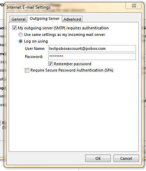
Task: Untick the Remember password checkbox
Action: pos(50,64)
